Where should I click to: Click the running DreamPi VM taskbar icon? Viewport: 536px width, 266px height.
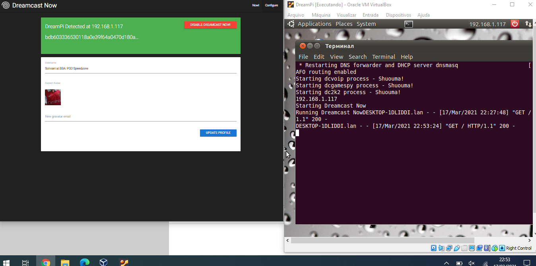(x=124, y=263)
